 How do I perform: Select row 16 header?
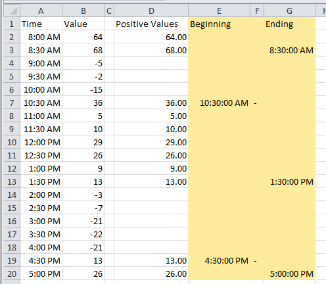coord(12,221)
